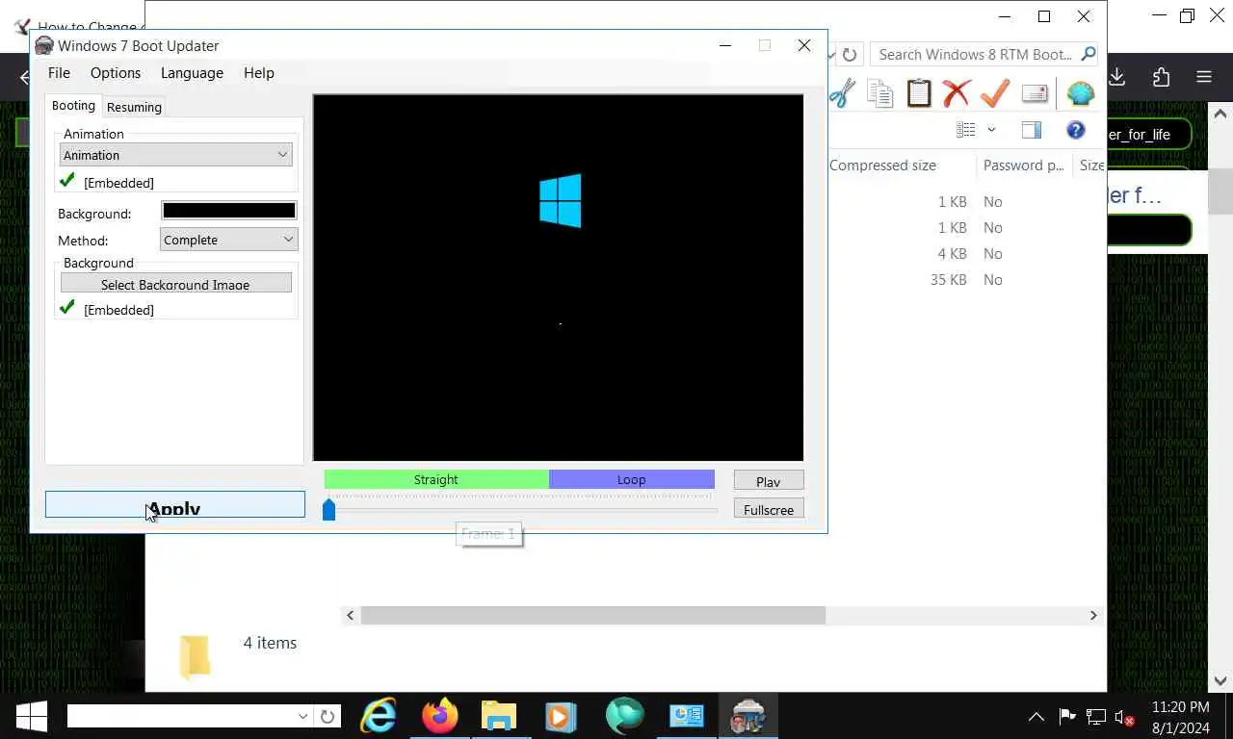Click the browser page vertical scrollbar thumb
Screen dimensions: 1233x739
pyautogui.click(x=1220, y=191)
